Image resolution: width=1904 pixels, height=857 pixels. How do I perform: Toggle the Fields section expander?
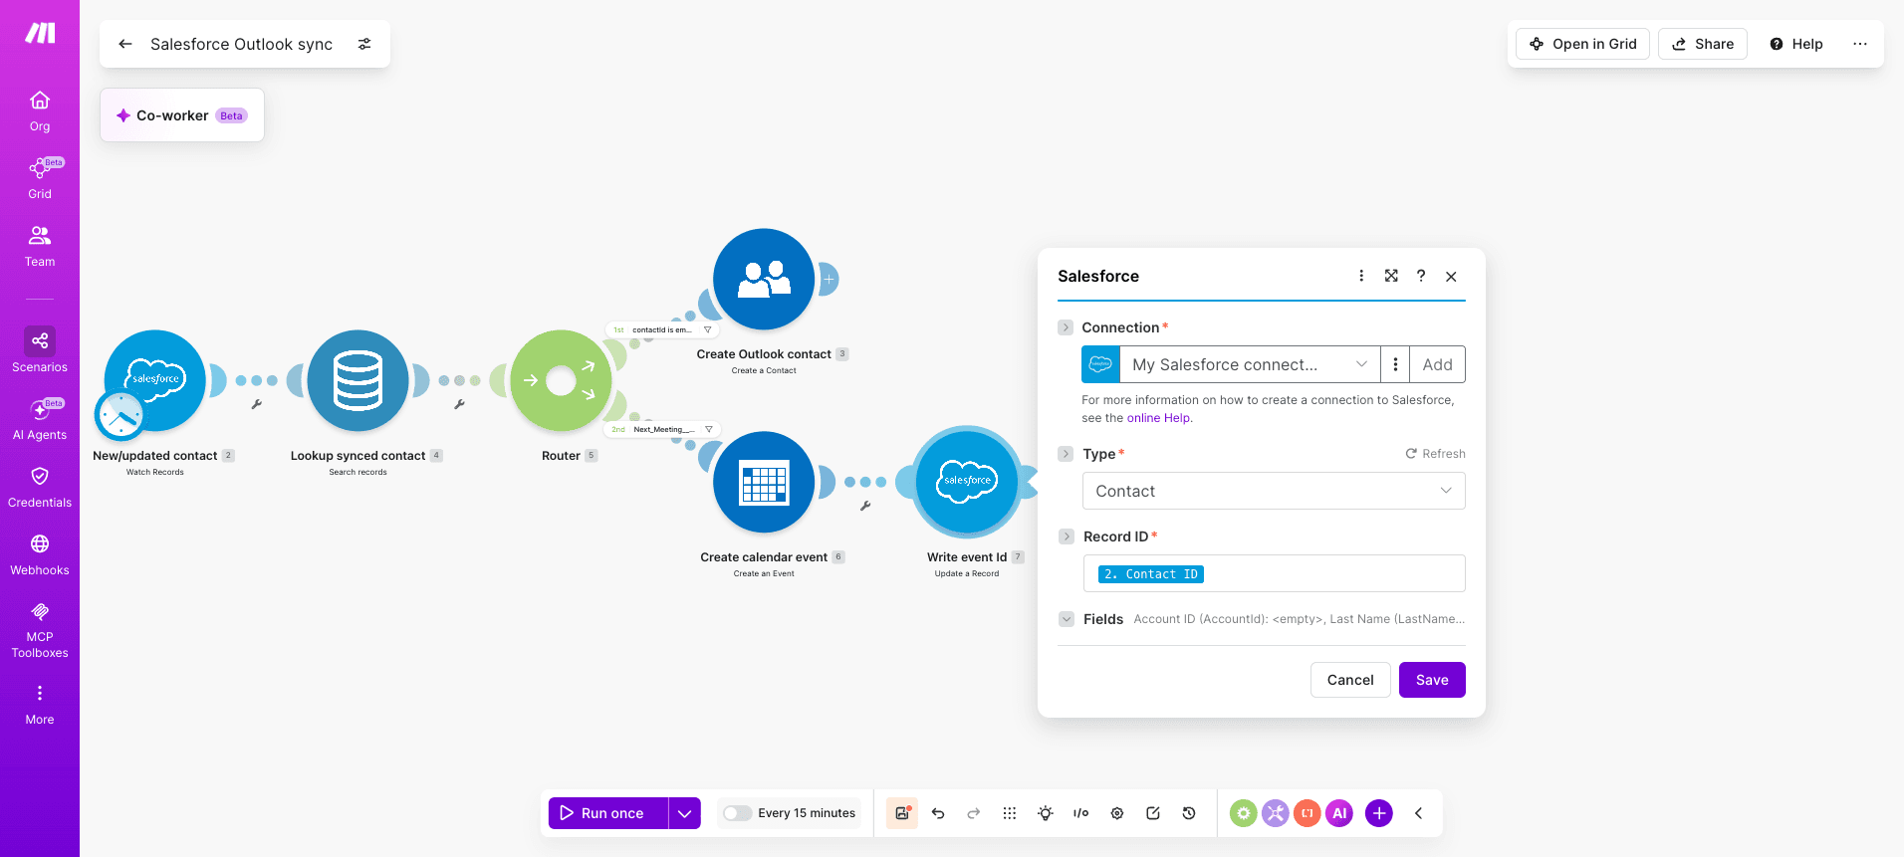1066,619
